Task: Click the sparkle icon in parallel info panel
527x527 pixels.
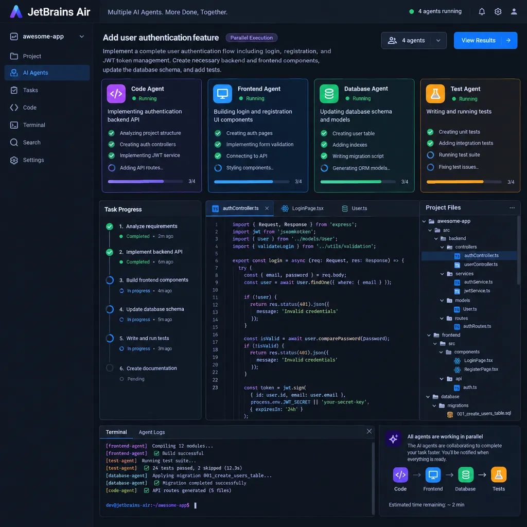Action: pos(393,438)
